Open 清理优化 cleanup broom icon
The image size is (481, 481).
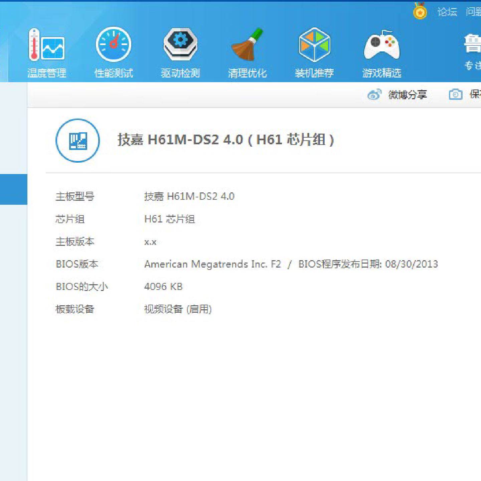click(x=248, y=45)
